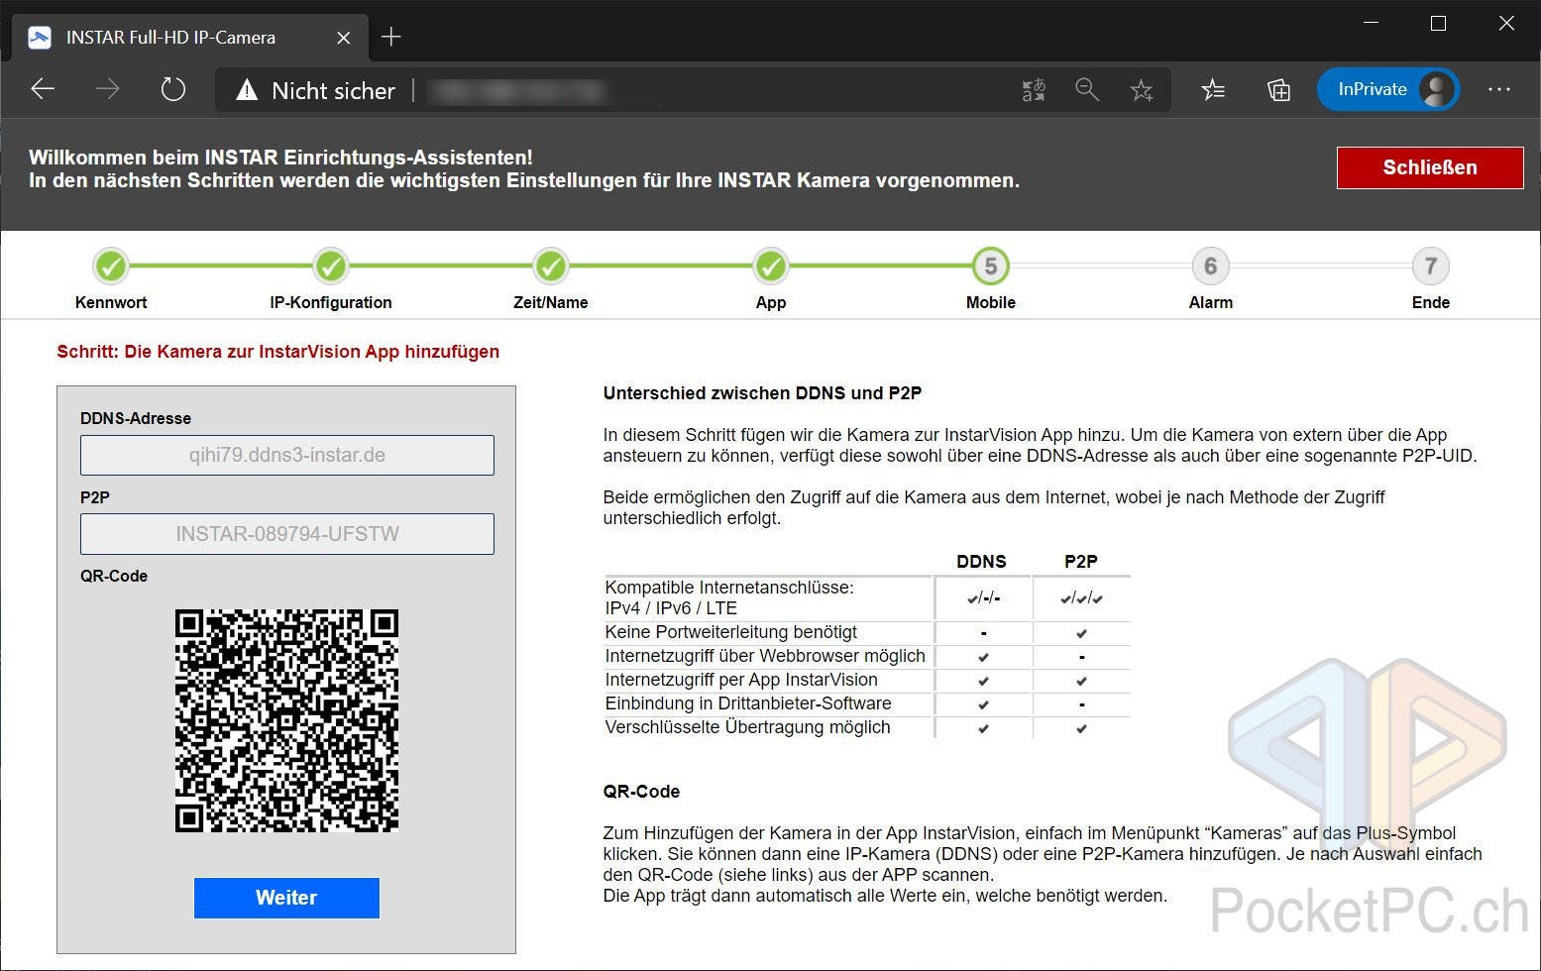Close the INSTAR Full-HD IP-Camera tab
1541x971 pixels.
pos(344,38)
